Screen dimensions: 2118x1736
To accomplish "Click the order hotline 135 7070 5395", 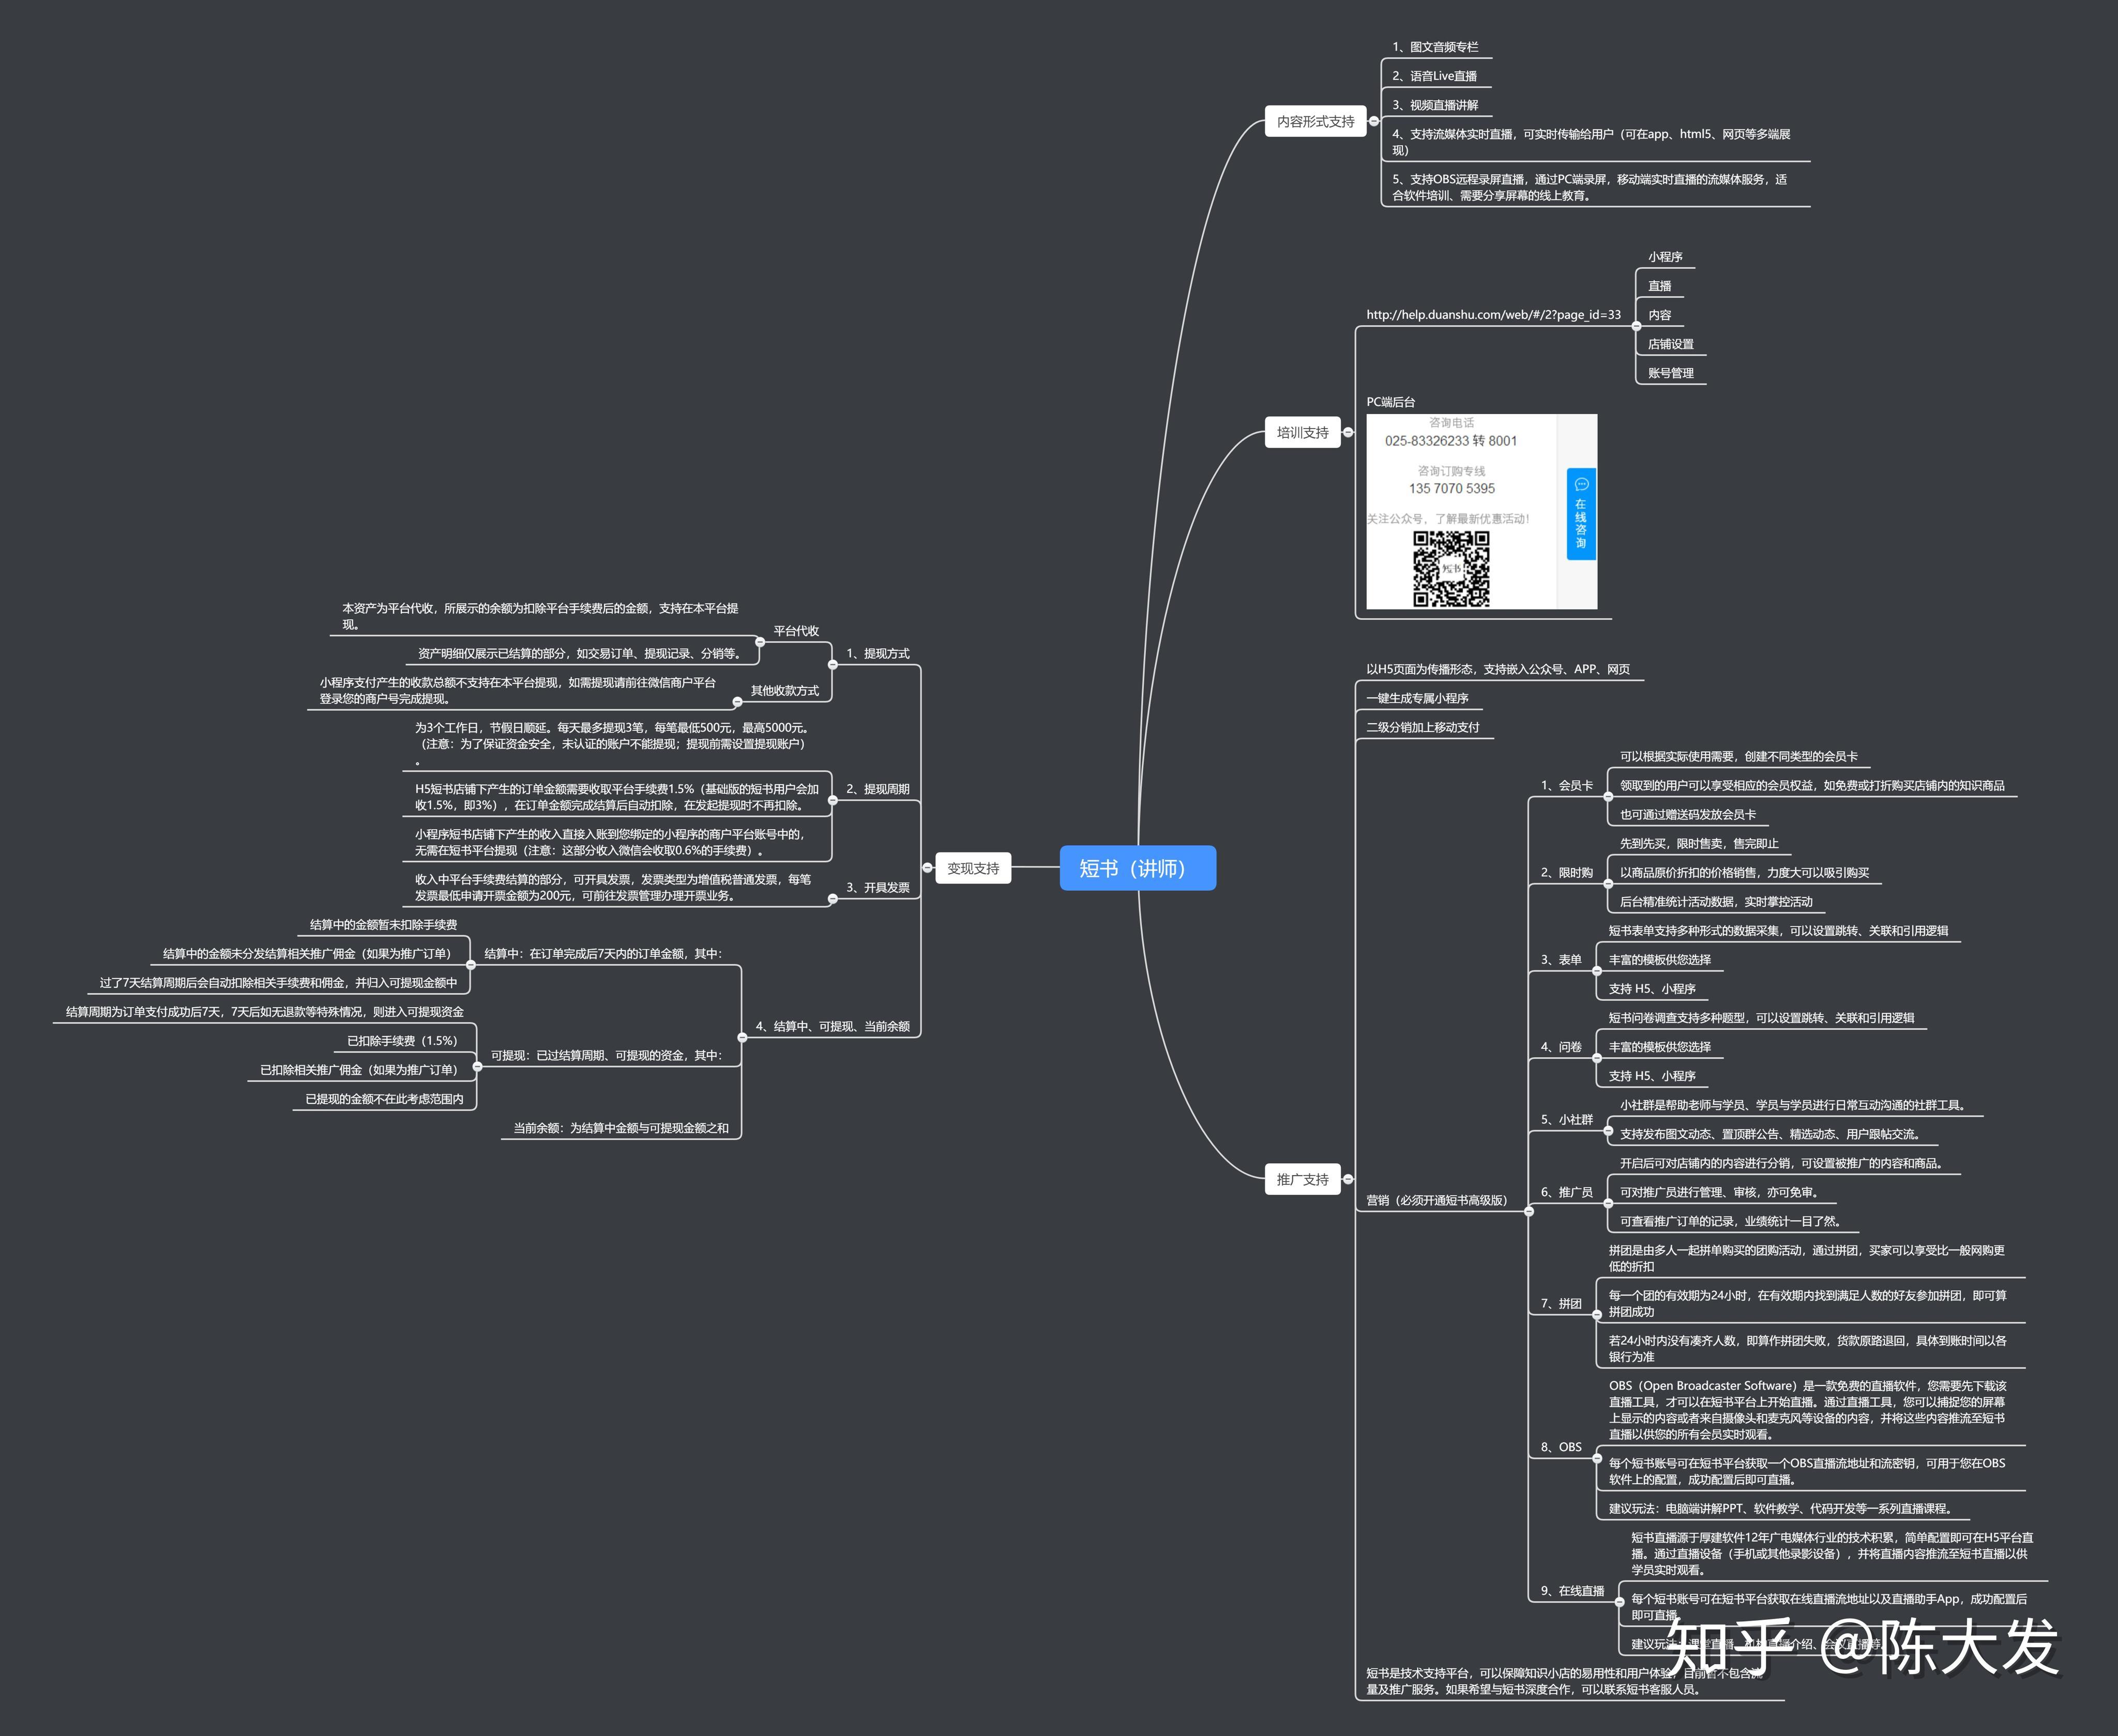I will 1452,489.
